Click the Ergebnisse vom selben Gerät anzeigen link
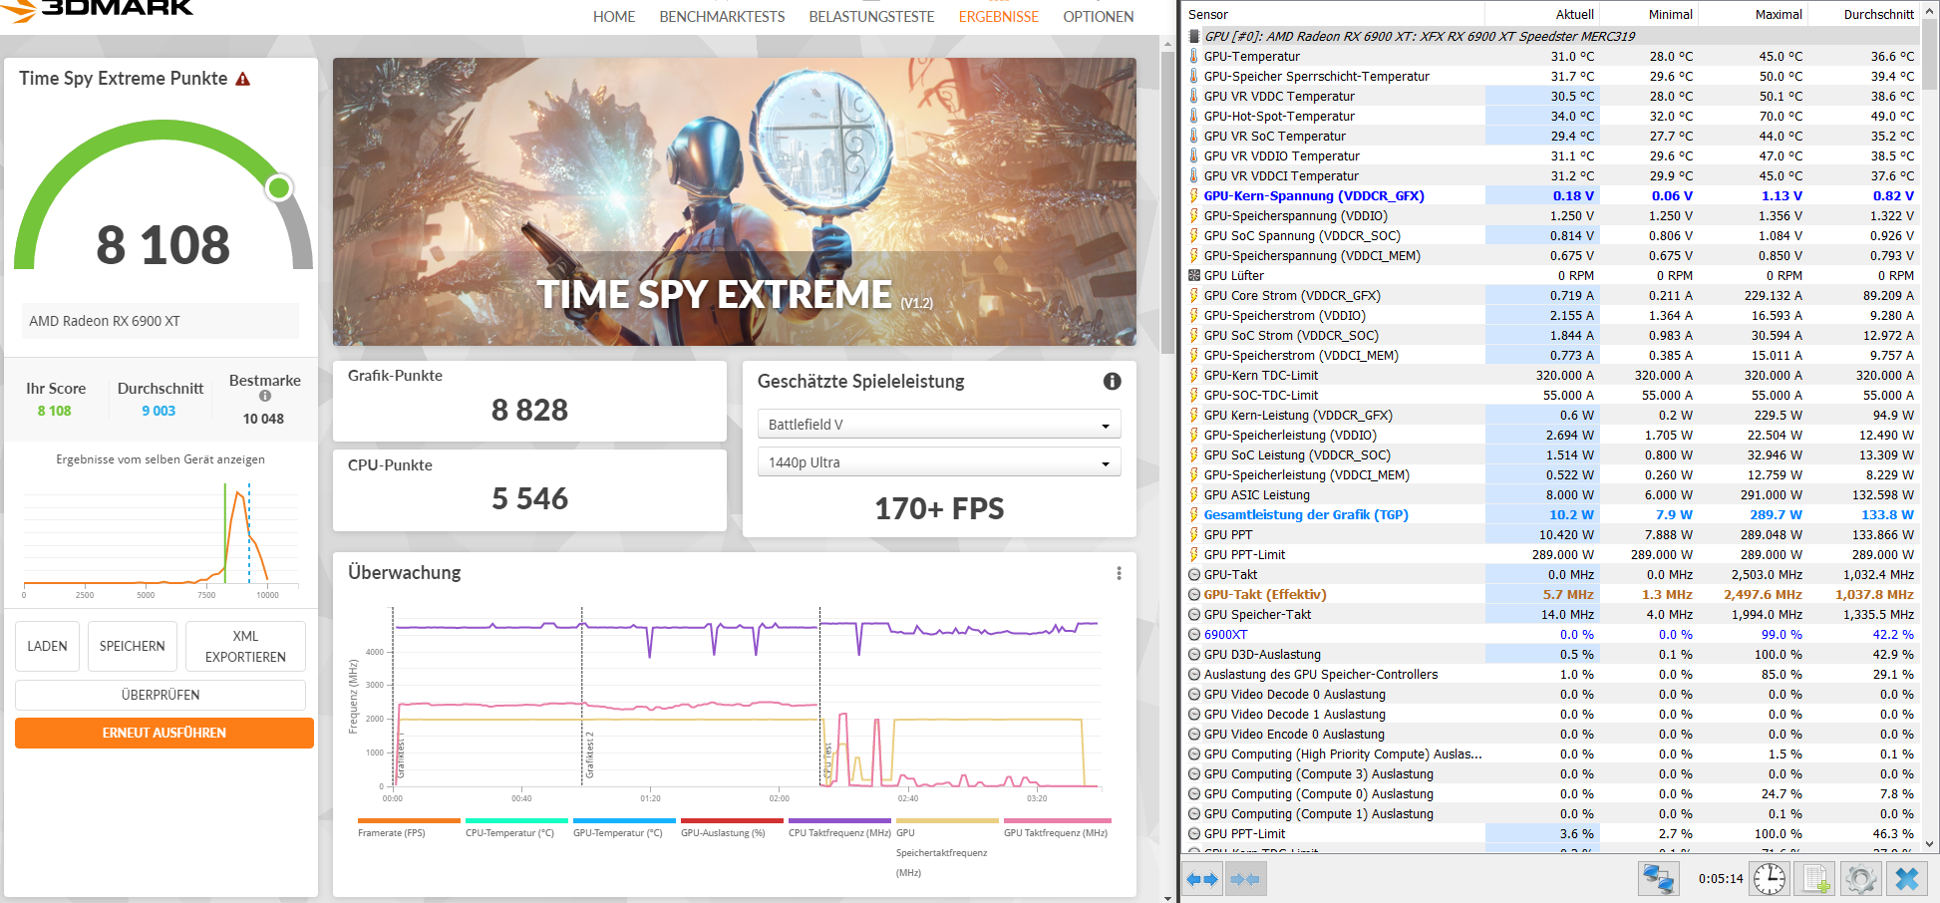Screen dimensions: 1940x903 pyautogui.click(x=161, y=459)
